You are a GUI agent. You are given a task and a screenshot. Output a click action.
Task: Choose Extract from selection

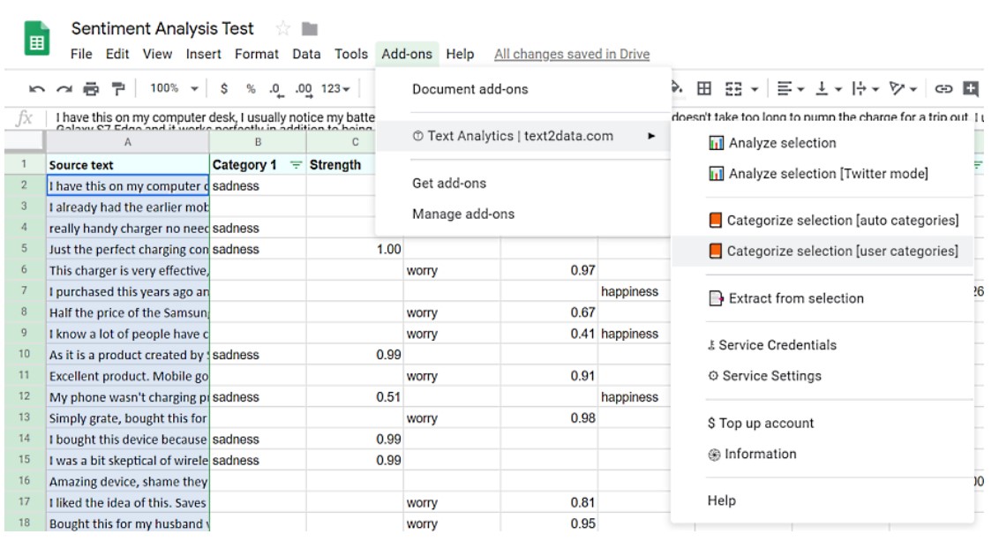click(x=786, y=298)
